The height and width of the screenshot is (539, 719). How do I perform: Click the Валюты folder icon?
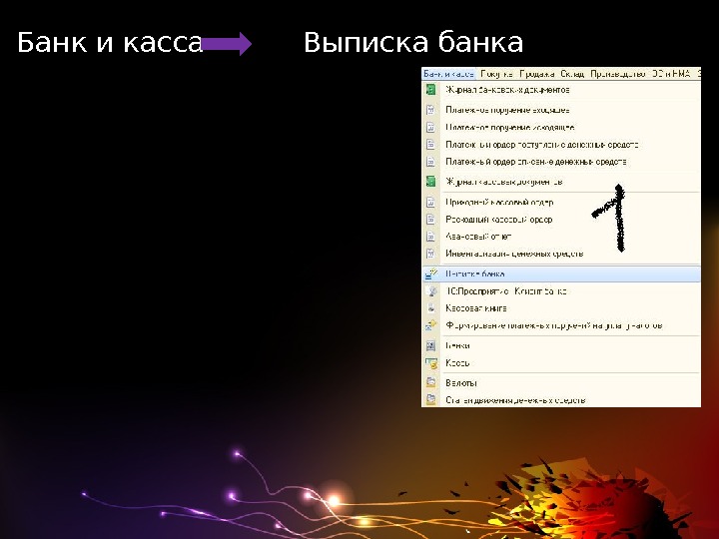click(x=430, y=382)
